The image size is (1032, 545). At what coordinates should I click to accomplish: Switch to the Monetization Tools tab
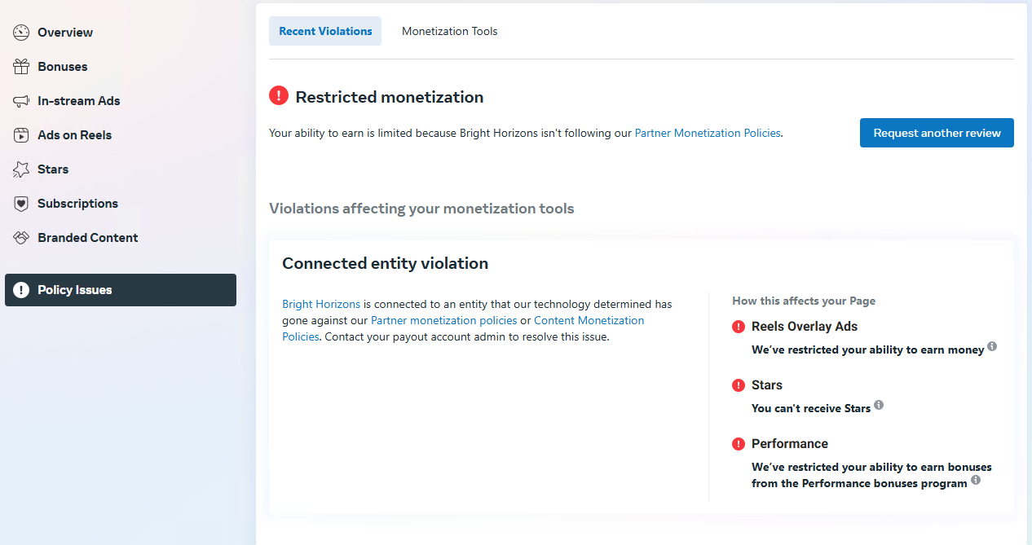point(449,31)
